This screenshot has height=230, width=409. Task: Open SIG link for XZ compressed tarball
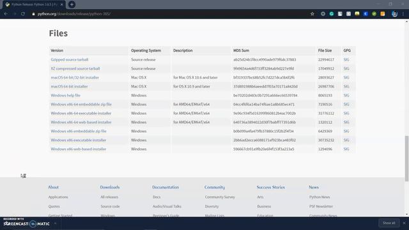tap(346, 68)
